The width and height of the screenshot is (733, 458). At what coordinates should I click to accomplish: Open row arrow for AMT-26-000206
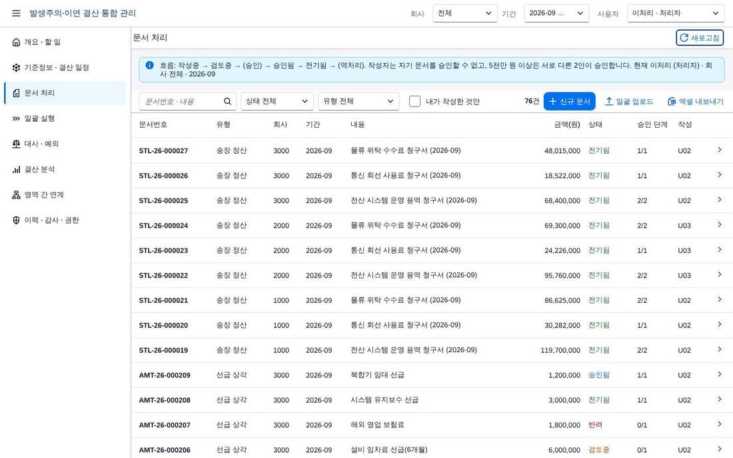click(x=720, y=449)
